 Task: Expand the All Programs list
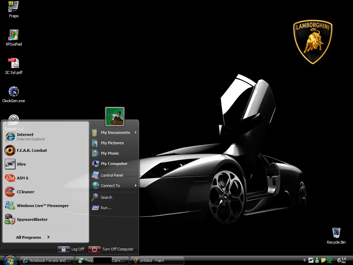pyautogui.click(x=33, y=237)
